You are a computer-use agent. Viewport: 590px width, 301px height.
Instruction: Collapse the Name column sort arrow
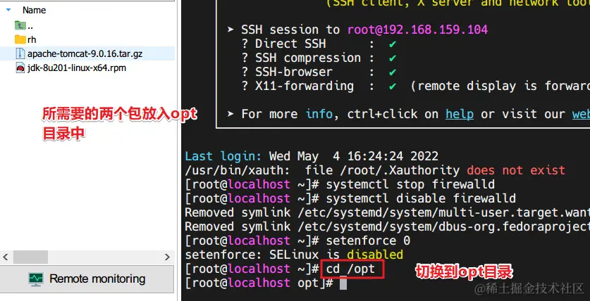tap(8, 10)
